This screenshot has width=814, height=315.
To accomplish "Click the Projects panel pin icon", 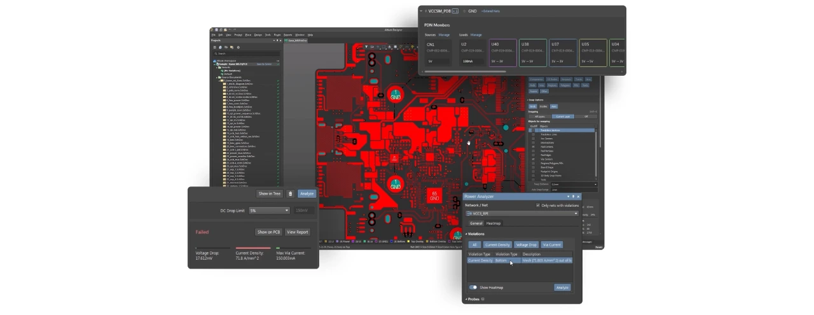I will (277, 40).
